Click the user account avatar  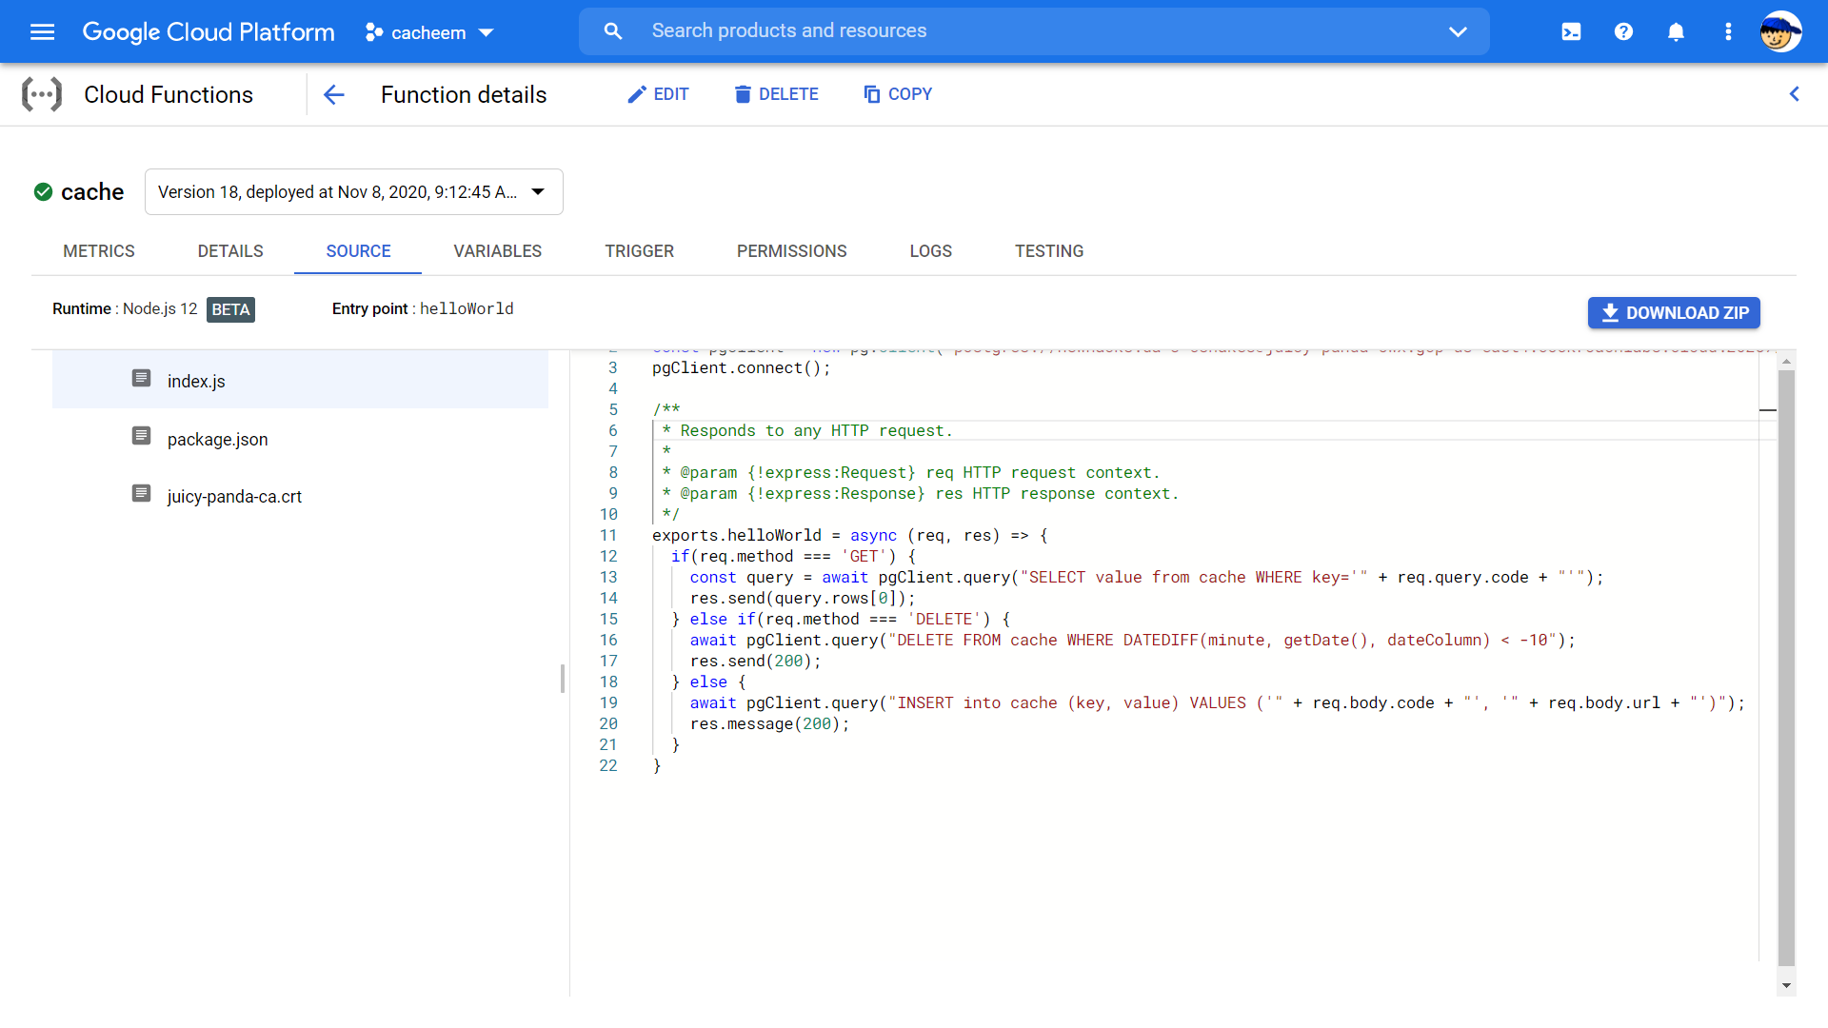(x=1779, y=31)
